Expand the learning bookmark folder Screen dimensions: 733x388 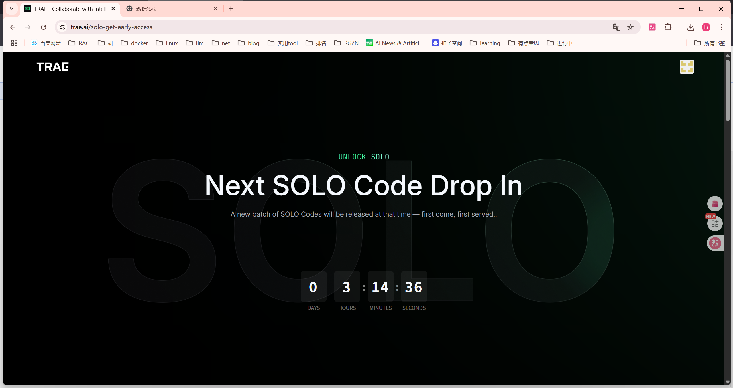pyautogui.click(x=485, y=43)
